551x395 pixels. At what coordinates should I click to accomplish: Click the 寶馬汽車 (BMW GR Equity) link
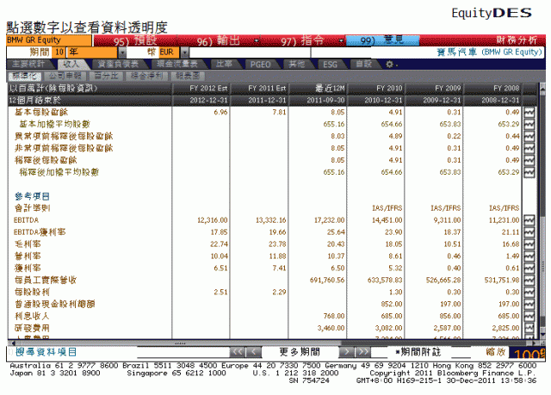point(490,52)
